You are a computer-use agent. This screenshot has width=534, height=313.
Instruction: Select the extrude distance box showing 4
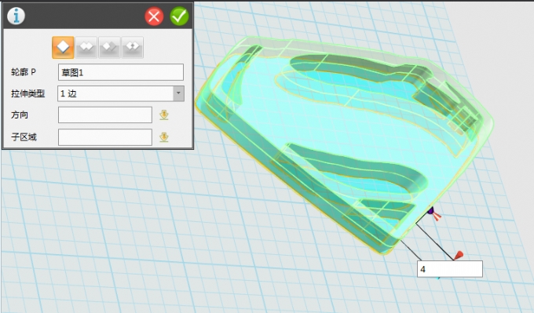450,269
